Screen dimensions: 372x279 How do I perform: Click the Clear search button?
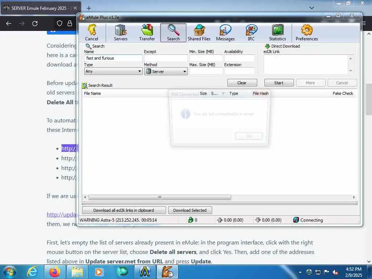[242, 83]
